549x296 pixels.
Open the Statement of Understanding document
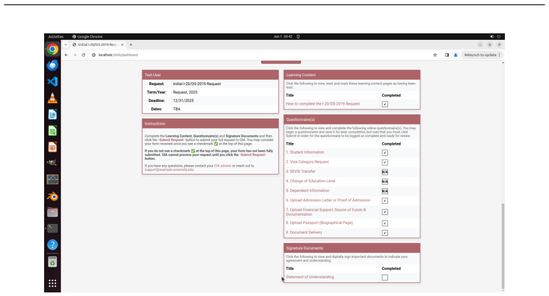click(310, 277)
